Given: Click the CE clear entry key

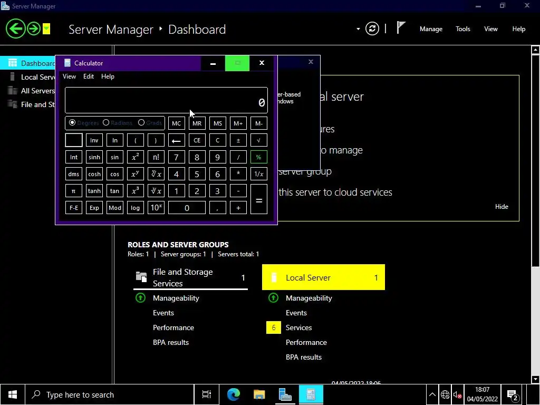Looking at the screenshot, I should pos(197,140).
